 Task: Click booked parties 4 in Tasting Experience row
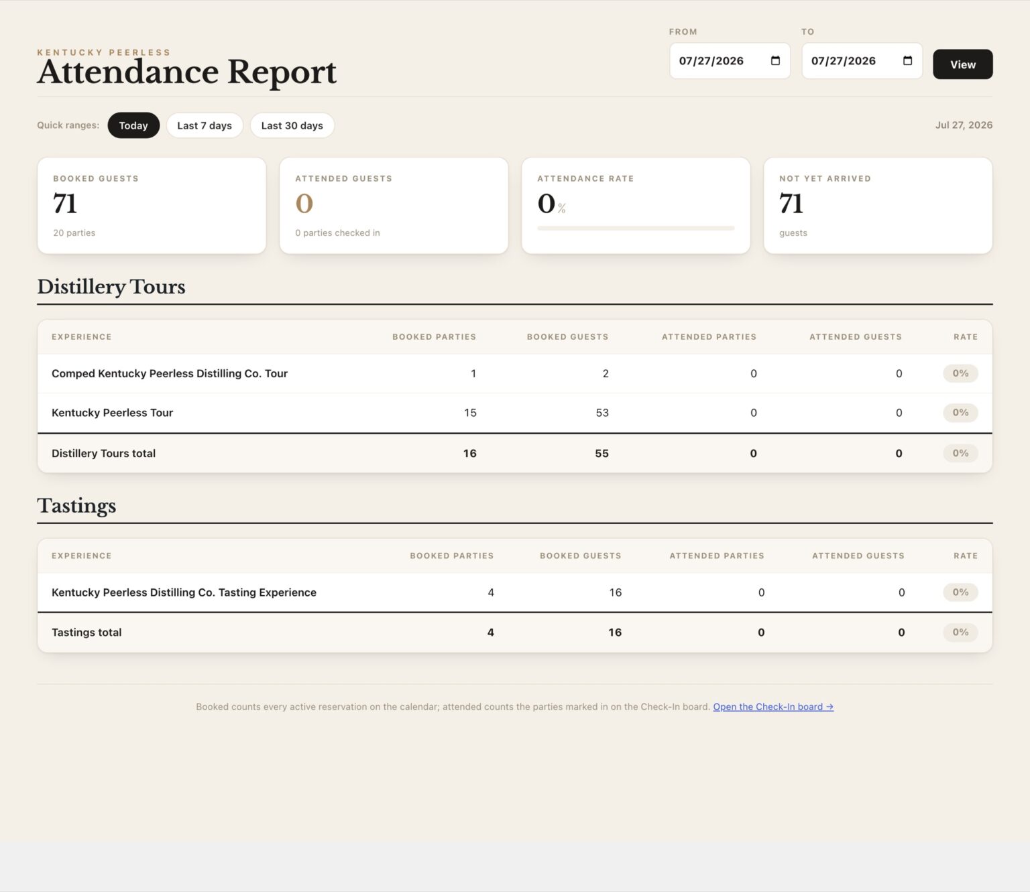pyautogui.click(x=491, y=592)
